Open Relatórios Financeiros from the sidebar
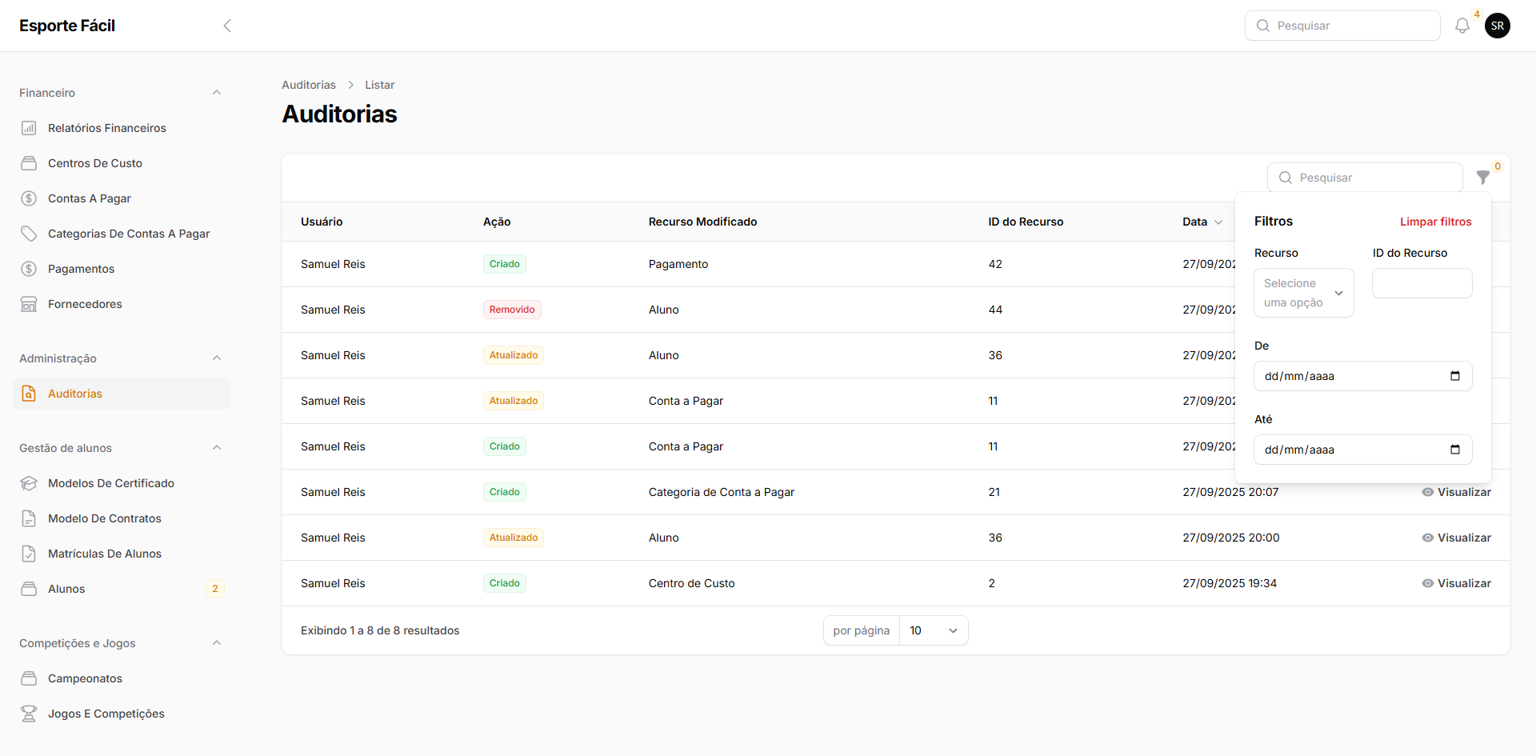Viewport: 1536px width, 756px height. pyautogui.click(x=106, y=128)
